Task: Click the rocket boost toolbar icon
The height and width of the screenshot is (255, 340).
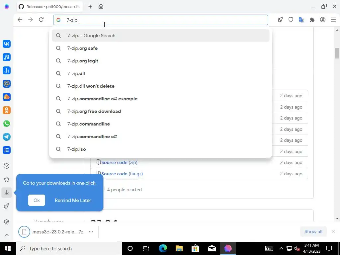Action: (x=280, y=20)
